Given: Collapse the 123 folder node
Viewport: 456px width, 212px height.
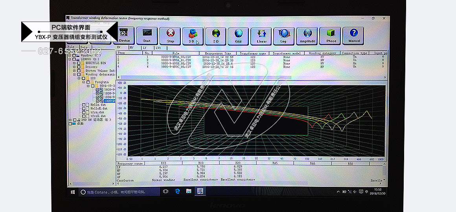Looking at the screenshot, I should [79, 78].
